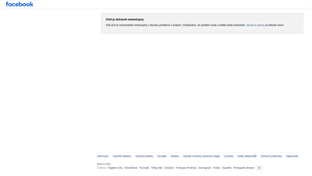Switch language to Slovenčina
Viewport: 312px width, 176px height.
[131, 168]
